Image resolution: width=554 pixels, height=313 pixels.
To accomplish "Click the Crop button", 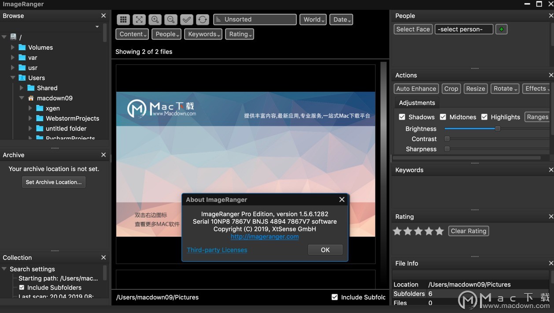I will pos(451,89).
